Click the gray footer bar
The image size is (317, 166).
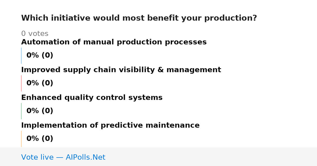(158, 157)
